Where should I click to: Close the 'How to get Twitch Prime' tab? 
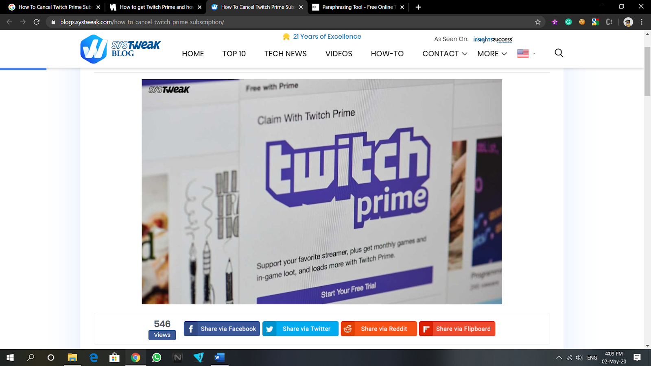(199, 7)
